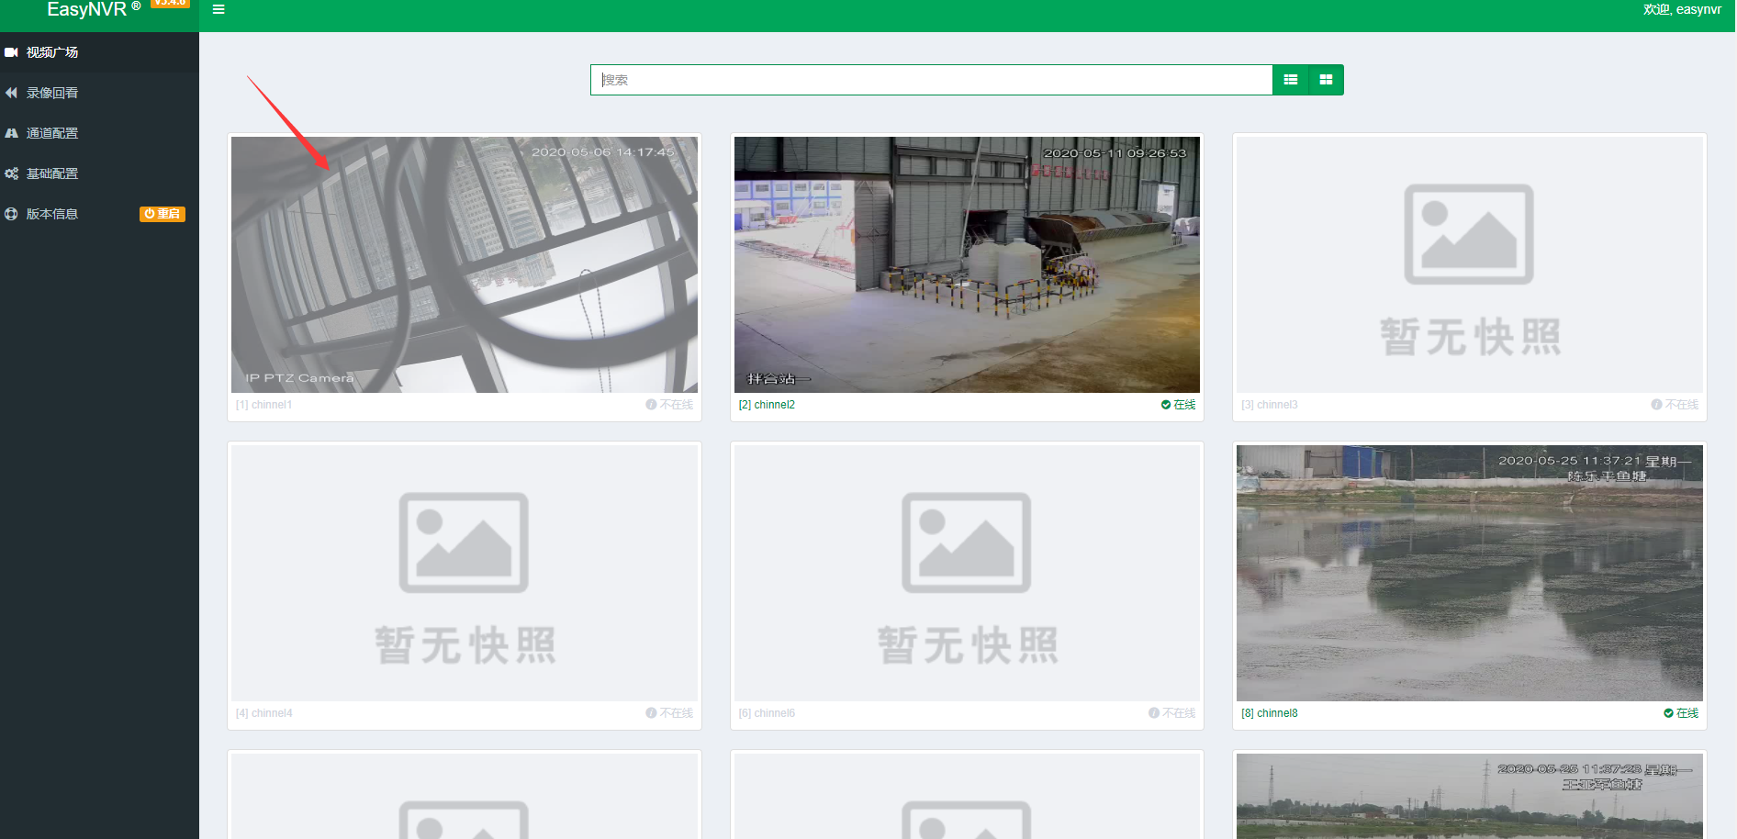The width and height of the screenshot is (1737, 839).
Task: Click the 不在线 status of chinnel1
Action: [x=669, y=405]
